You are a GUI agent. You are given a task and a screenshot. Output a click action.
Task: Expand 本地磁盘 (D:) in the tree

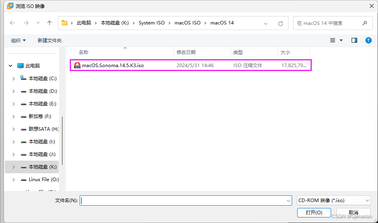point(13,91)
